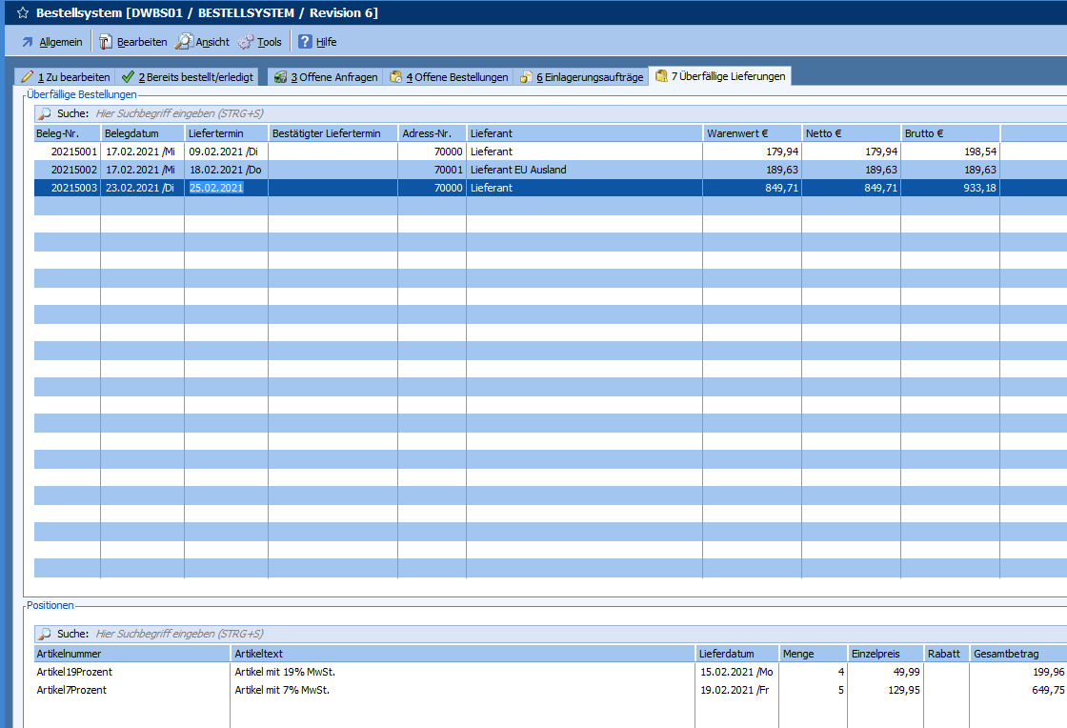Click the Hilfe question mark icon

(305, 42)
